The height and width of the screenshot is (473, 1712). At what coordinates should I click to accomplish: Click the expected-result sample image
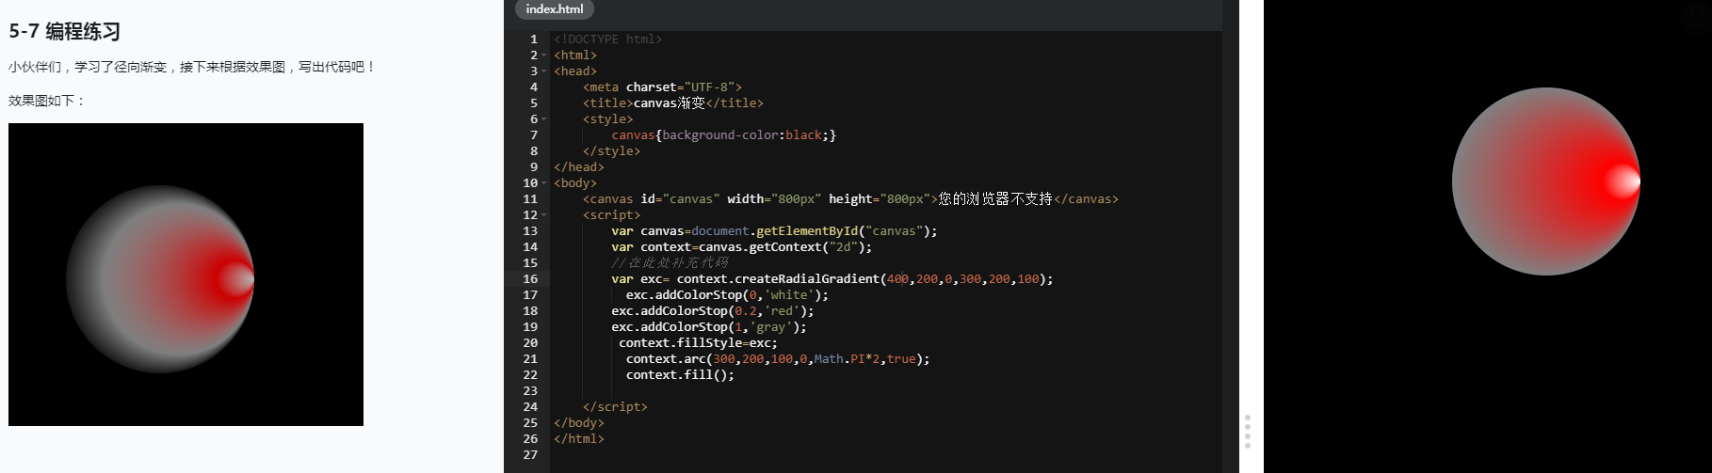[186, 275]
